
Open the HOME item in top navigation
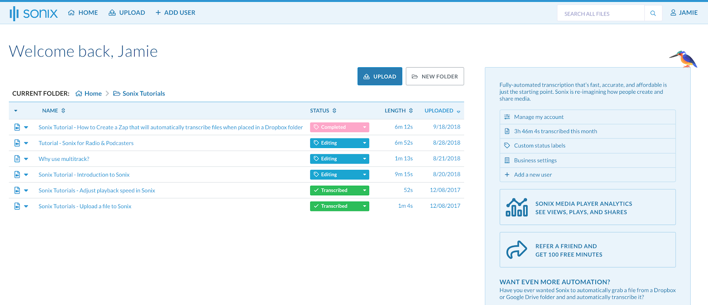pyautogui.click(x=83, y=13)
